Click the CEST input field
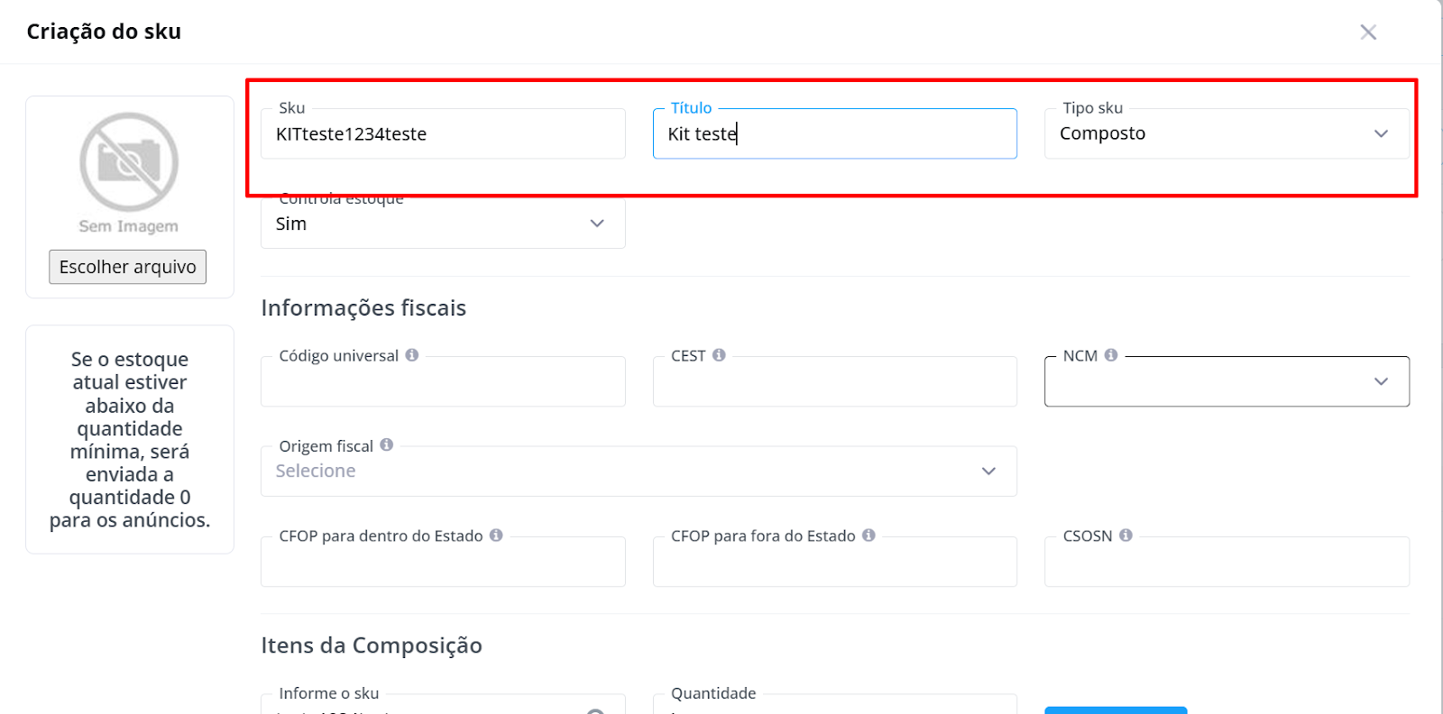 click(835, 381)
